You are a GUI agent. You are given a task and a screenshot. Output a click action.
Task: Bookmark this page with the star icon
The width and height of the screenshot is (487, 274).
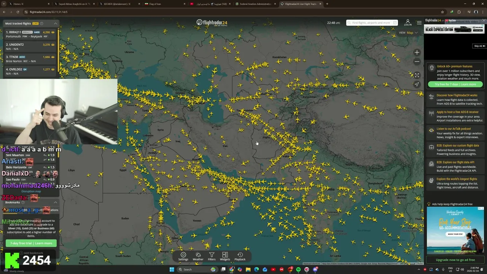pos(442,12)
